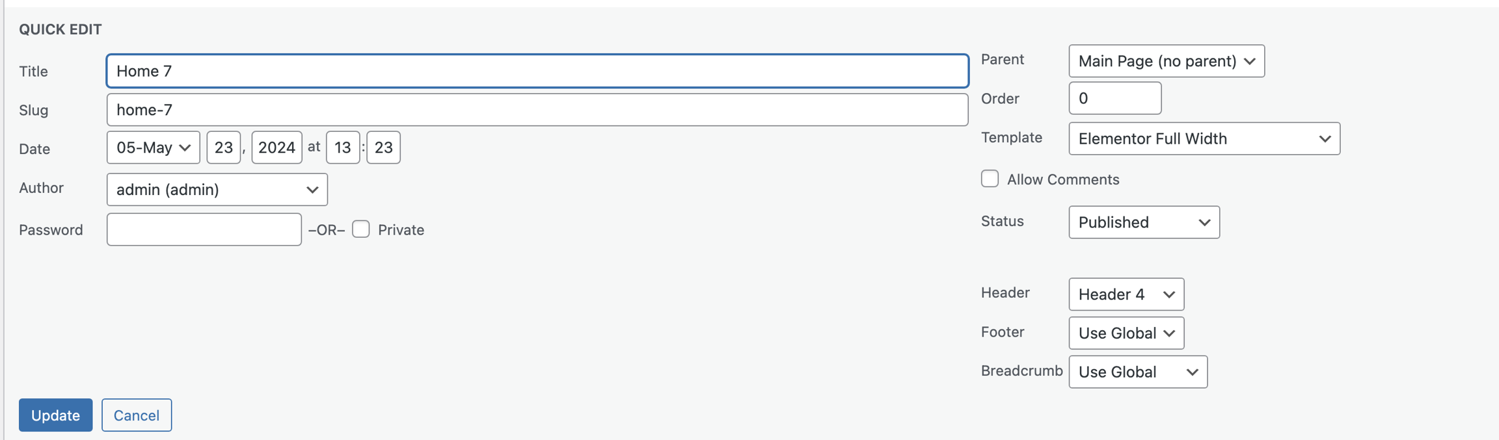Click the minute field after the colon
1499x440 pixels.
(383, 148)
